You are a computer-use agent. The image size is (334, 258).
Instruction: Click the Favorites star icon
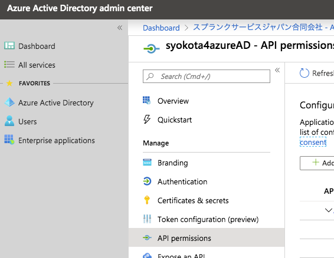pyautogui.click(x=9, y=83)
